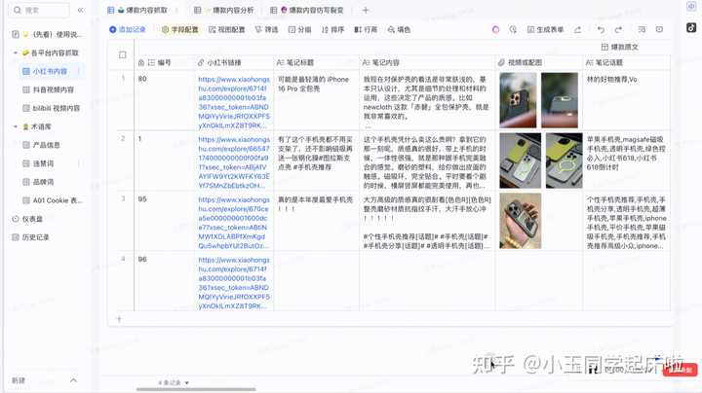This screenshot has height=393, width=702.
Task: Switch to 爆款内容分析 tab
Action: coord(224,10)
